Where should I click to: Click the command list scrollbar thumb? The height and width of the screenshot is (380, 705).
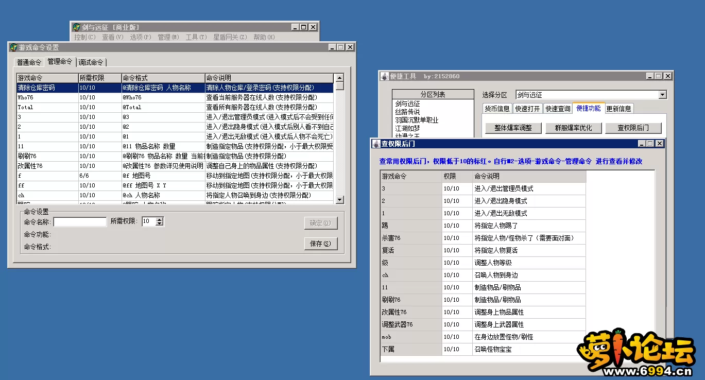[339, 86]
